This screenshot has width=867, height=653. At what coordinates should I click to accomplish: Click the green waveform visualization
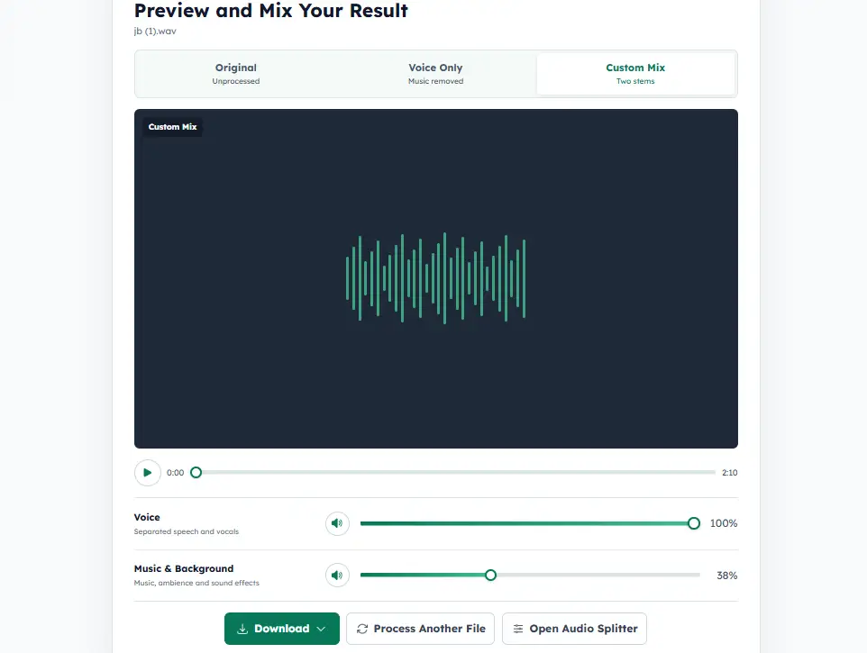coord(435,278)
